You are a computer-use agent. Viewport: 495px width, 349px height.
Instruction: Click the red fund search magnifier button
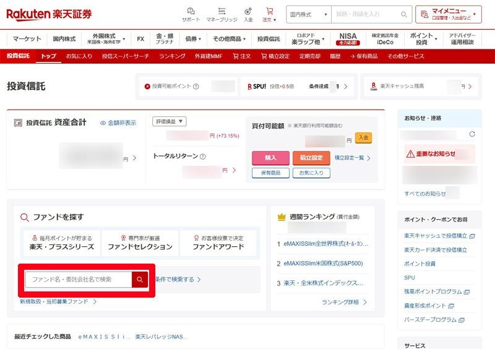click(x=140, y=279)
